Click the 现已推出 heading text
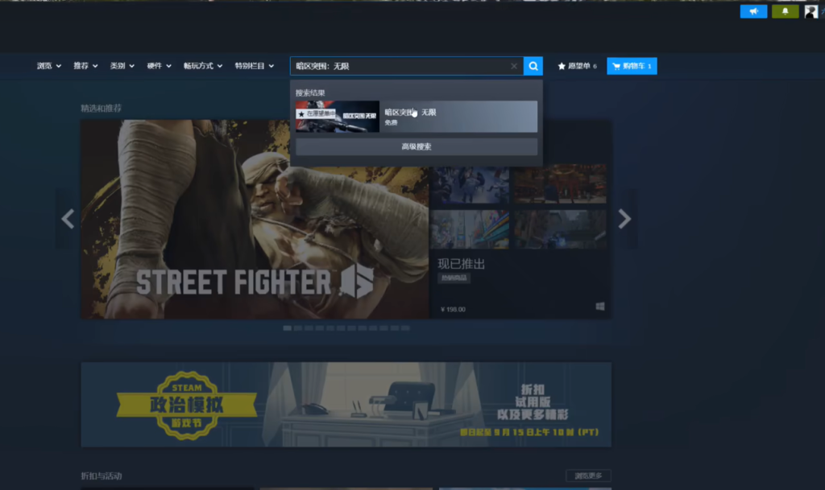The image size is (825, 490). click(462, 264)
